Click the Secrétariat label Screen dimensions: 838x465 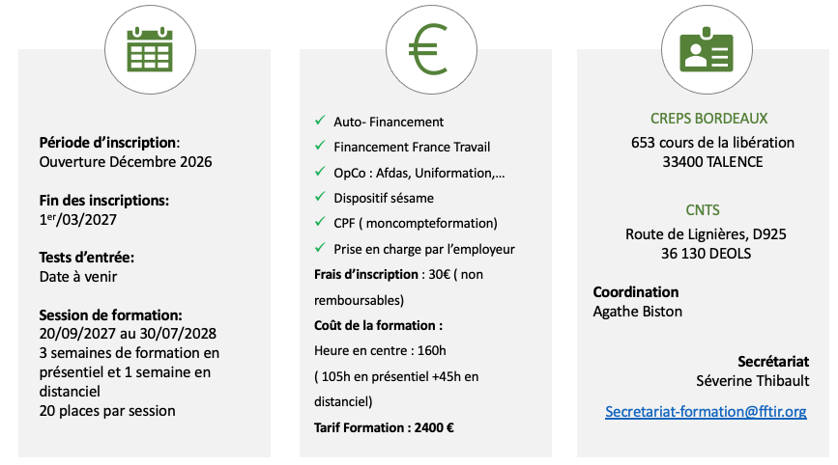point(773,362)
